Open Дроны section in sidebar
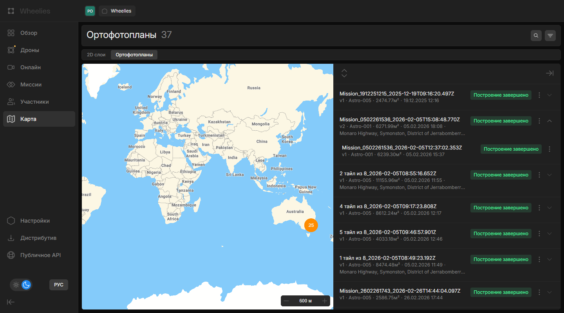Viewport: 564px width, 313px height. click(30, 50)
